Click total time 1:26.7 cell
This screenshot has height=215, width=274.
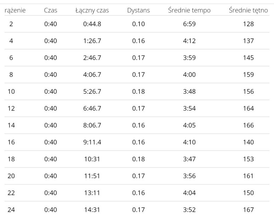click(x=92, y=41)
